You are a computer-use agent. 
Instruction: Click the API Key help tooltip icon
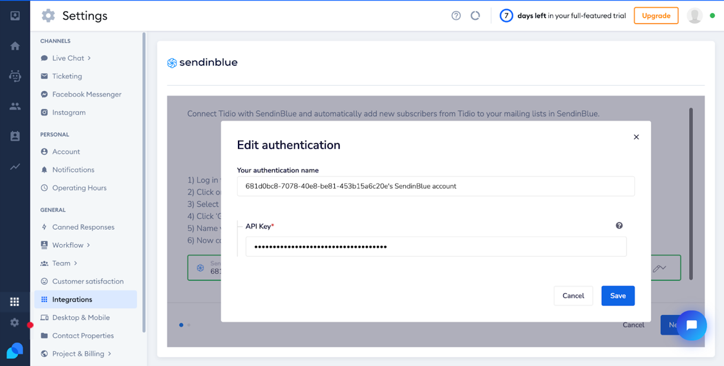coord(619,226)
